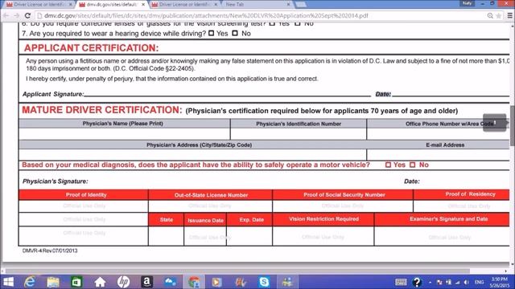Click the physician E-mail Address field
The image size is (515, 289).
(438, 155)
